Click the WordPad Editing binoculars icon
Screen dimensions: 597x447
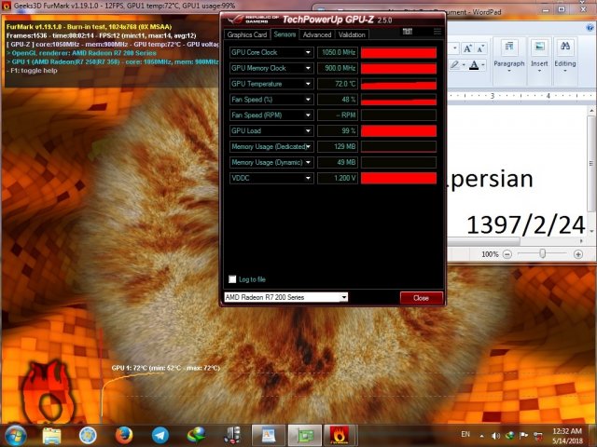565,47
